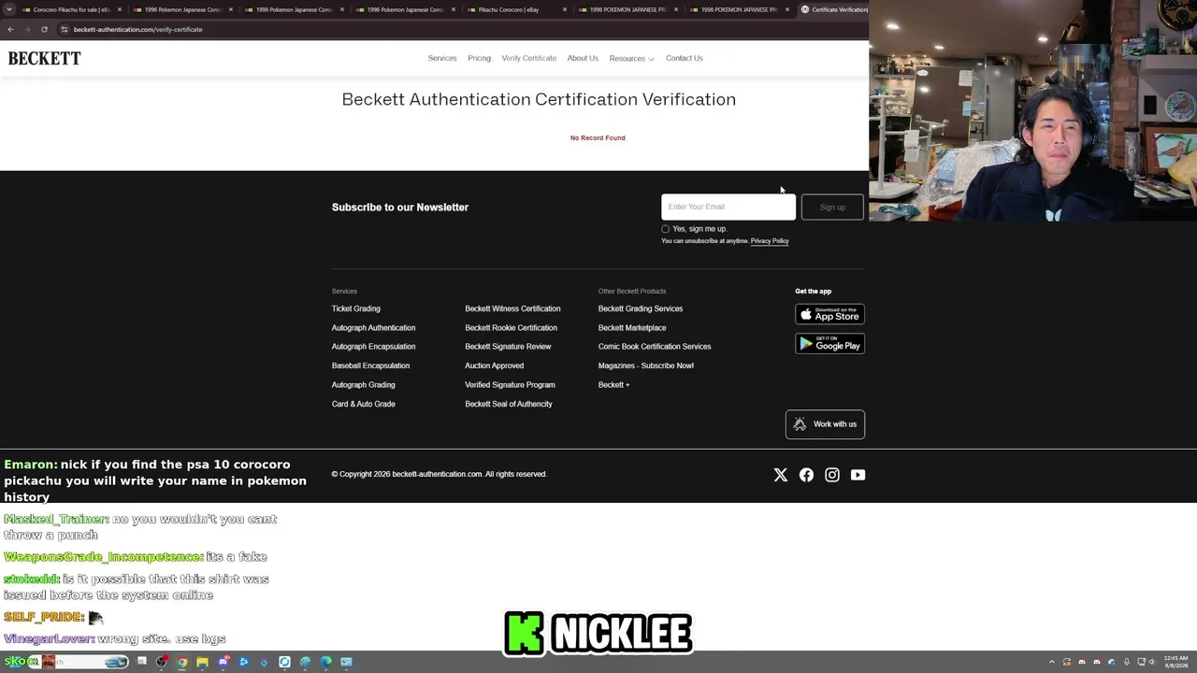The height and width of the screenshot is (673, 1197).
Task: Click the 'Subscribe to our Newsletter' text
Action: 400,208
